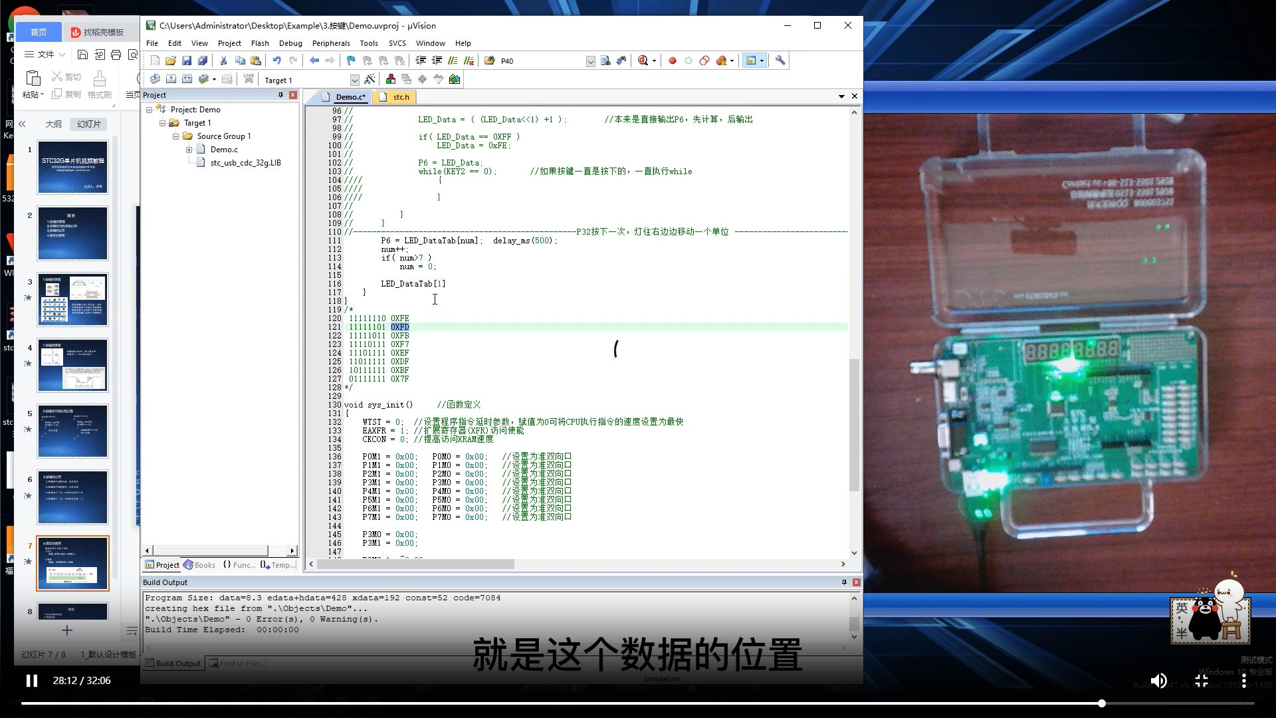Open the P40 find combo dropdown
Viewport: 1276px width, 718px height.
[x=590, y=61]
